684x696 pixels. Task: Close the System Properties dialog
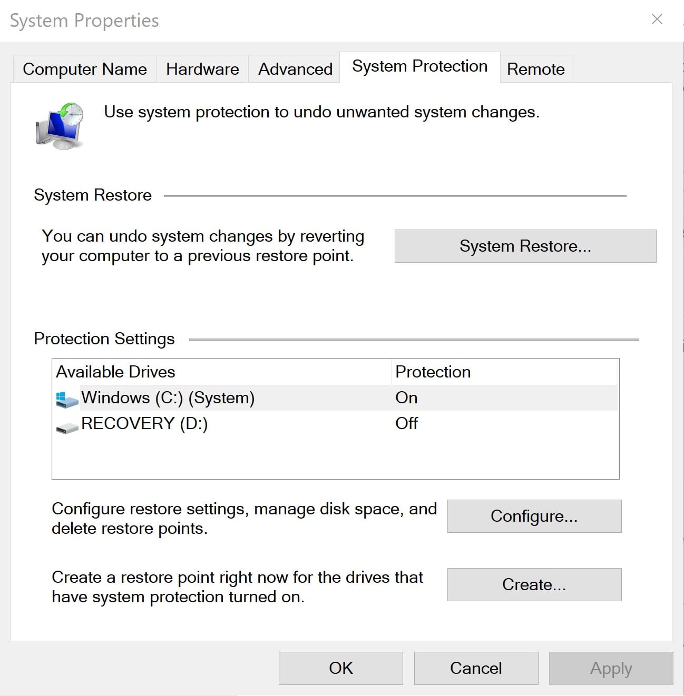(x=657, y=19)
